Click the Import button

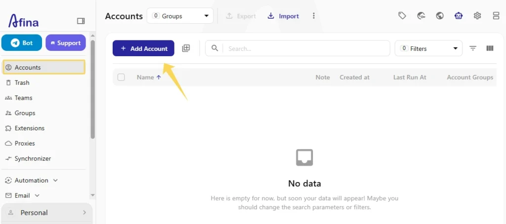tap(283, 16)
